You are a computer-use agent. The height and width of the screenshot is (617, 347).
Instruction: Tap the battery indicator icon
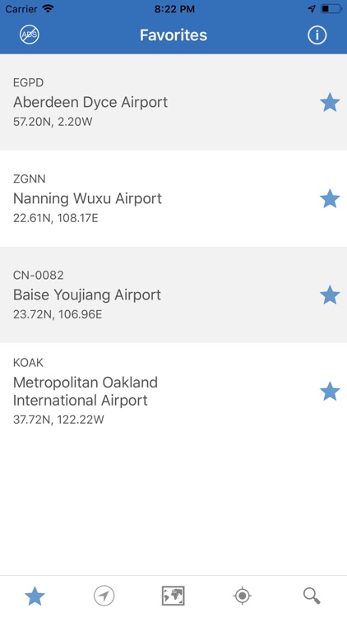click(x=331, y=9)
